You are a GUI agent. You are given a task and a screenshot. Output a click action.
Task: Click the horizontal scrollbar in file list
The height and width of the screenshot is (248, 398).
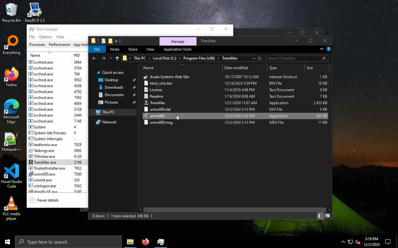click(x=234, y=210)
